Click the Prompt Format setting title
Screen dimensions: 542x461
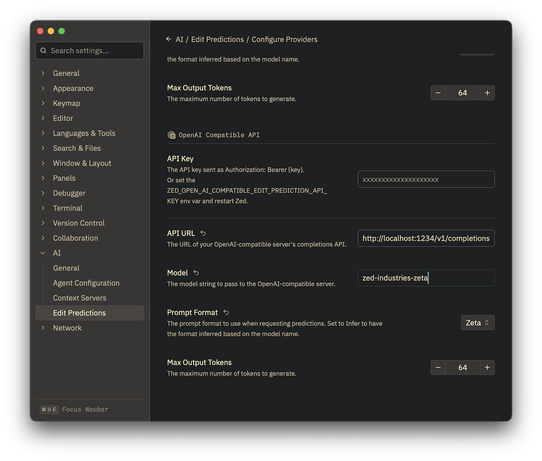point(192,313)
